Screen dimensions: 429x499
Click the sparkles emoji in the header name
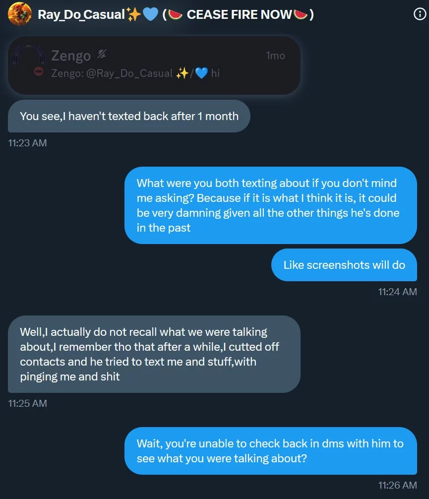[134, 14]
